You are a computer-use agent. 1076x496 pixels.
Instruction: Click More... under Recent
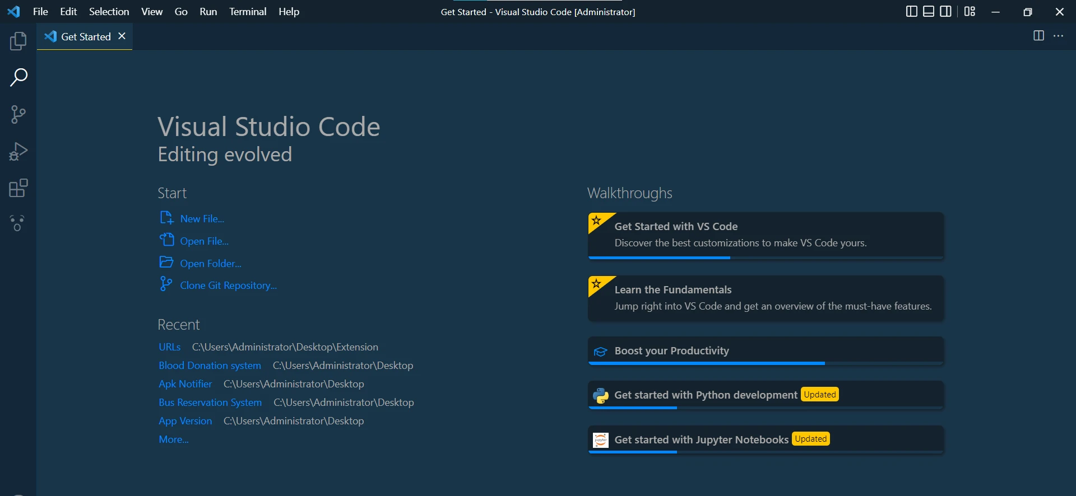coord(173,439)
